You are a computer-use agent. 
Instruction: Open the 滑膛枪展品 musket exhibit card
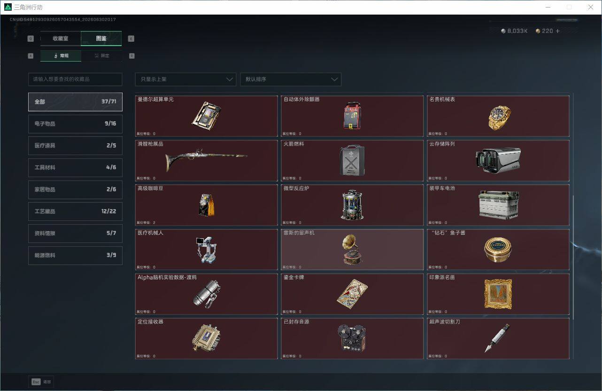click(x=206, y=160)
